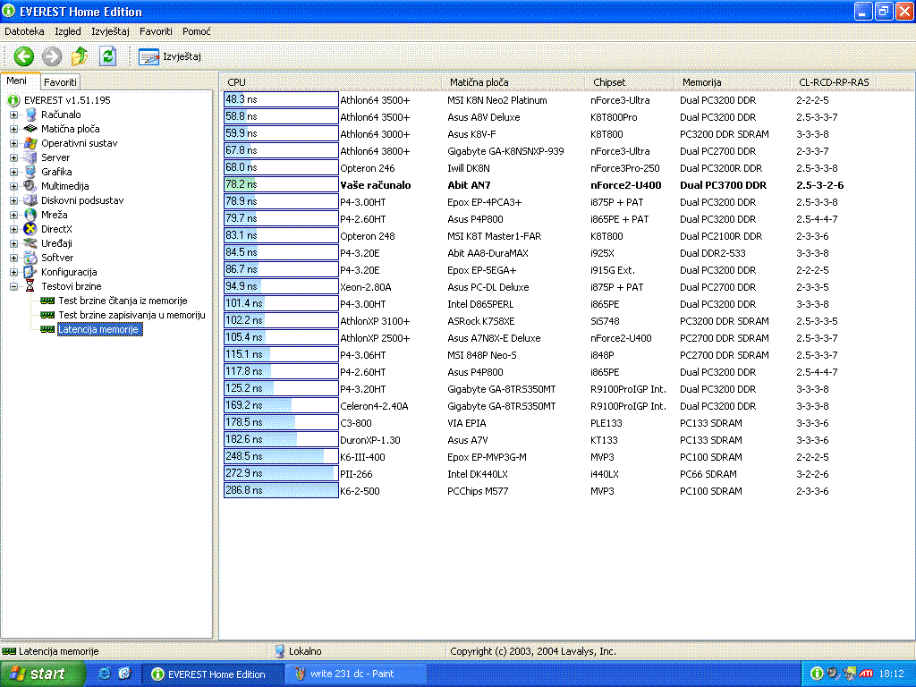Image resolution: width=916 pixels, height=687 pixels.
Task: Select the DirectX icon in tree
Action: 31,229
